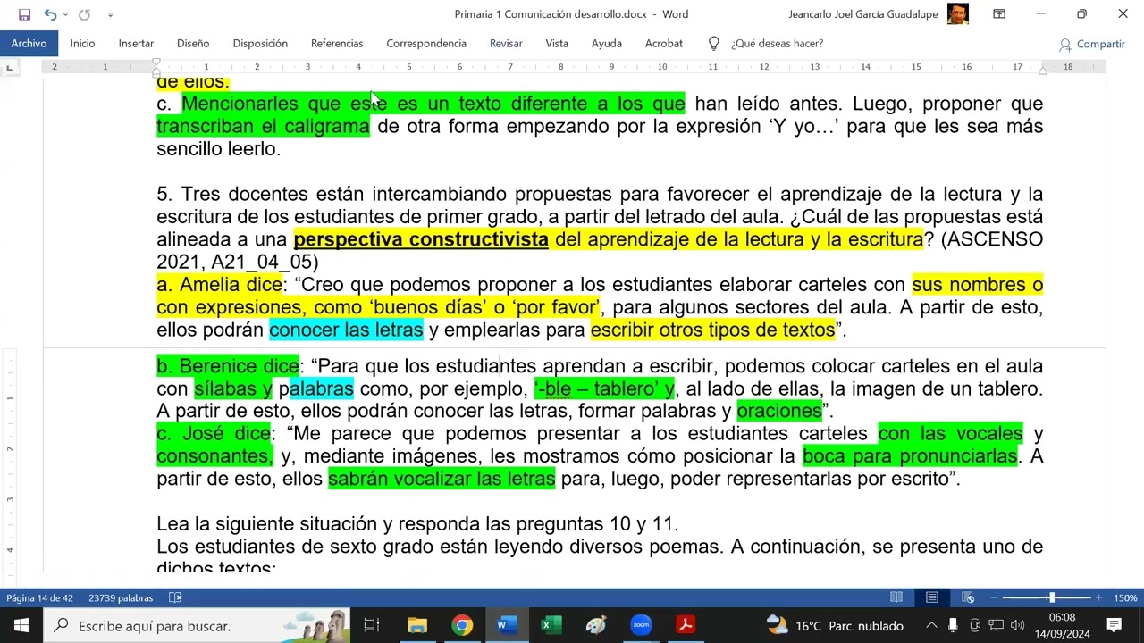Open the notification center icon
Viewport: 1144px width, 643px height.
point(1115,625)
